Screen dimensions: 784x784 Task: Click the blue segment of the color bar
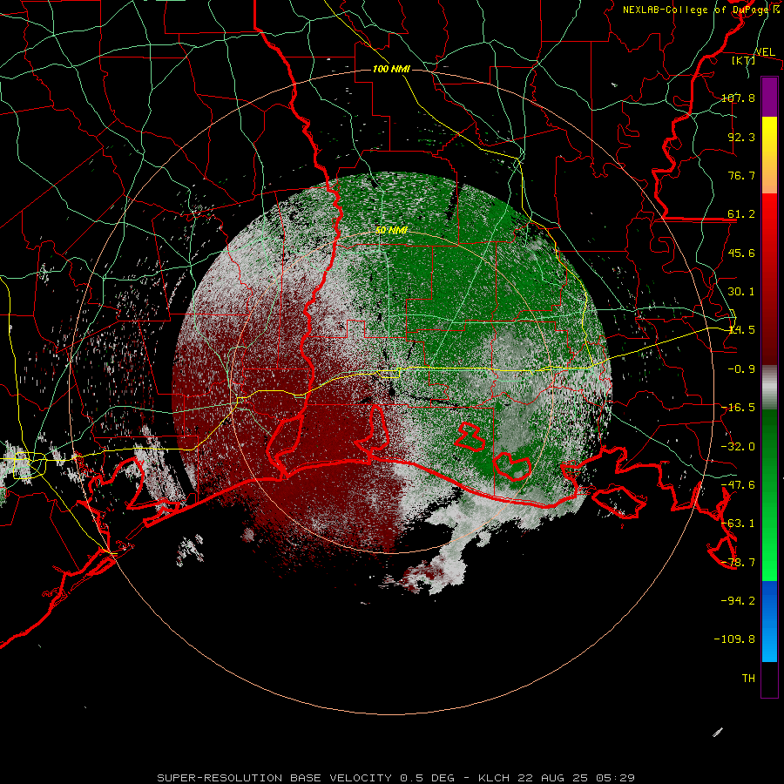(x=769, y=621)
